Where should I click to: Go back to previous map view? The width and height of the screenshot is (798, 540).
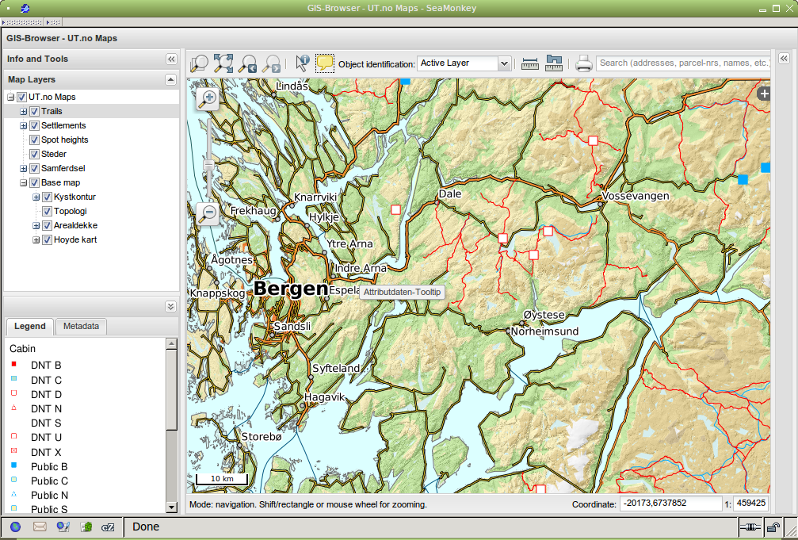248,63
